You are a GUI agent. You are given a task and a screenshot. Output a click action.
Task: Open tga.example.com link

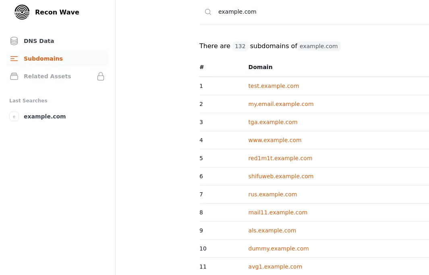273,122
